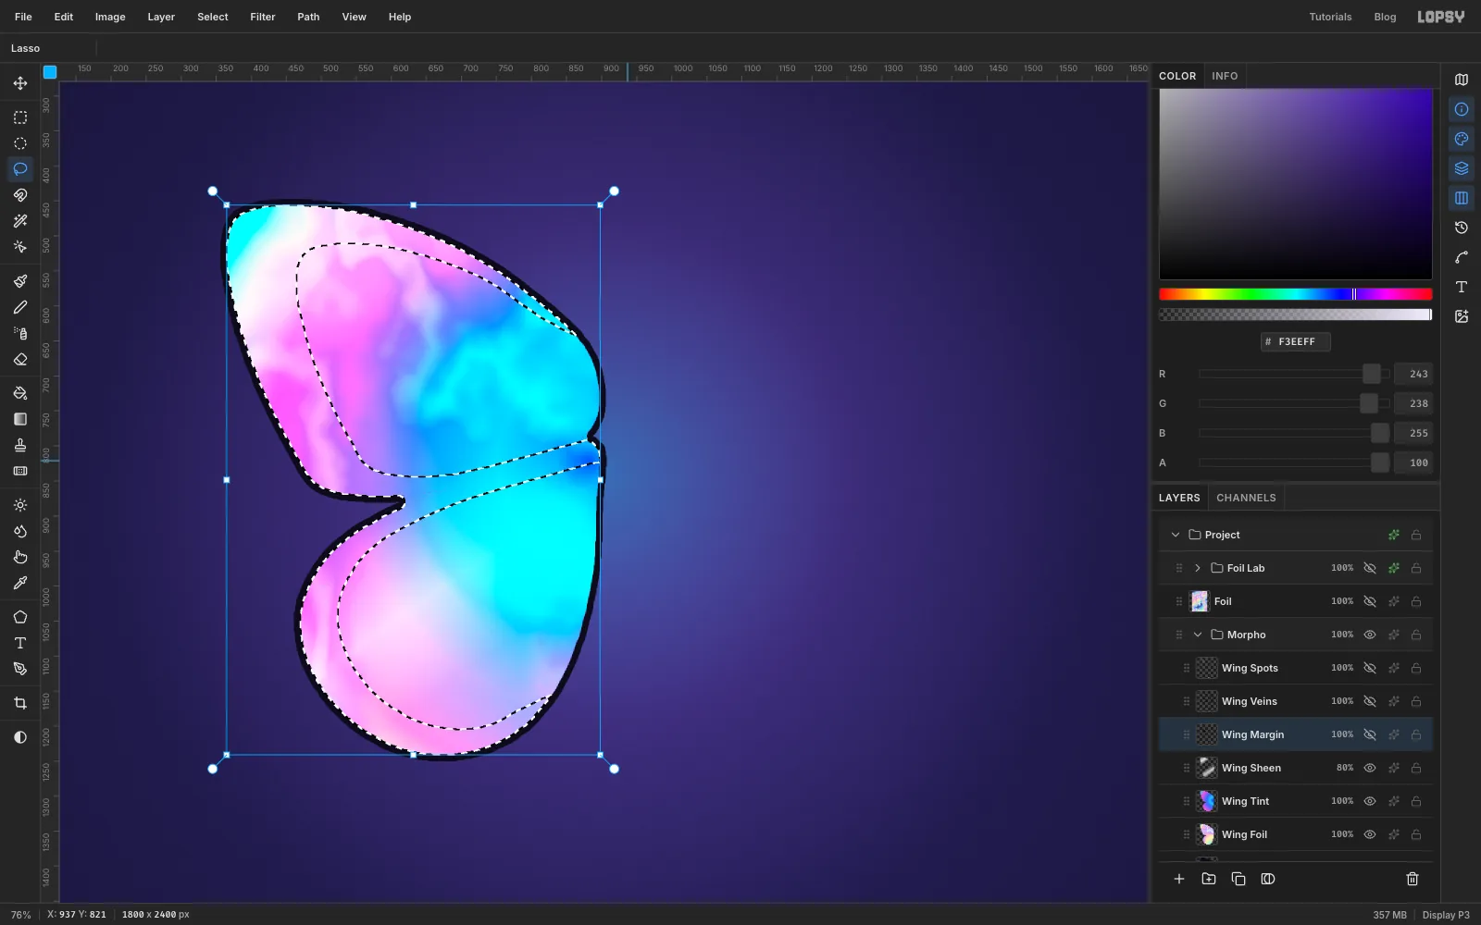The height and width of the screenshot is (925, 1481).
Task: Select the Crop tool
Action: pos(20,703)
